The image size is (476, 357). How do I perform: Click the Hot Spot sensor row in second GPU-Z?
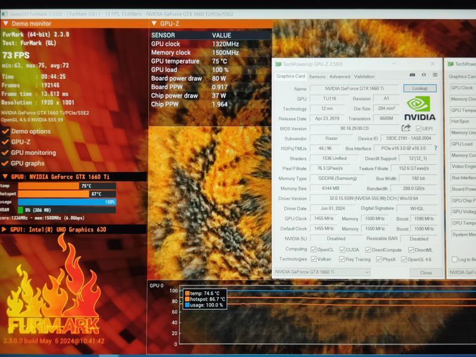[462, 121]
